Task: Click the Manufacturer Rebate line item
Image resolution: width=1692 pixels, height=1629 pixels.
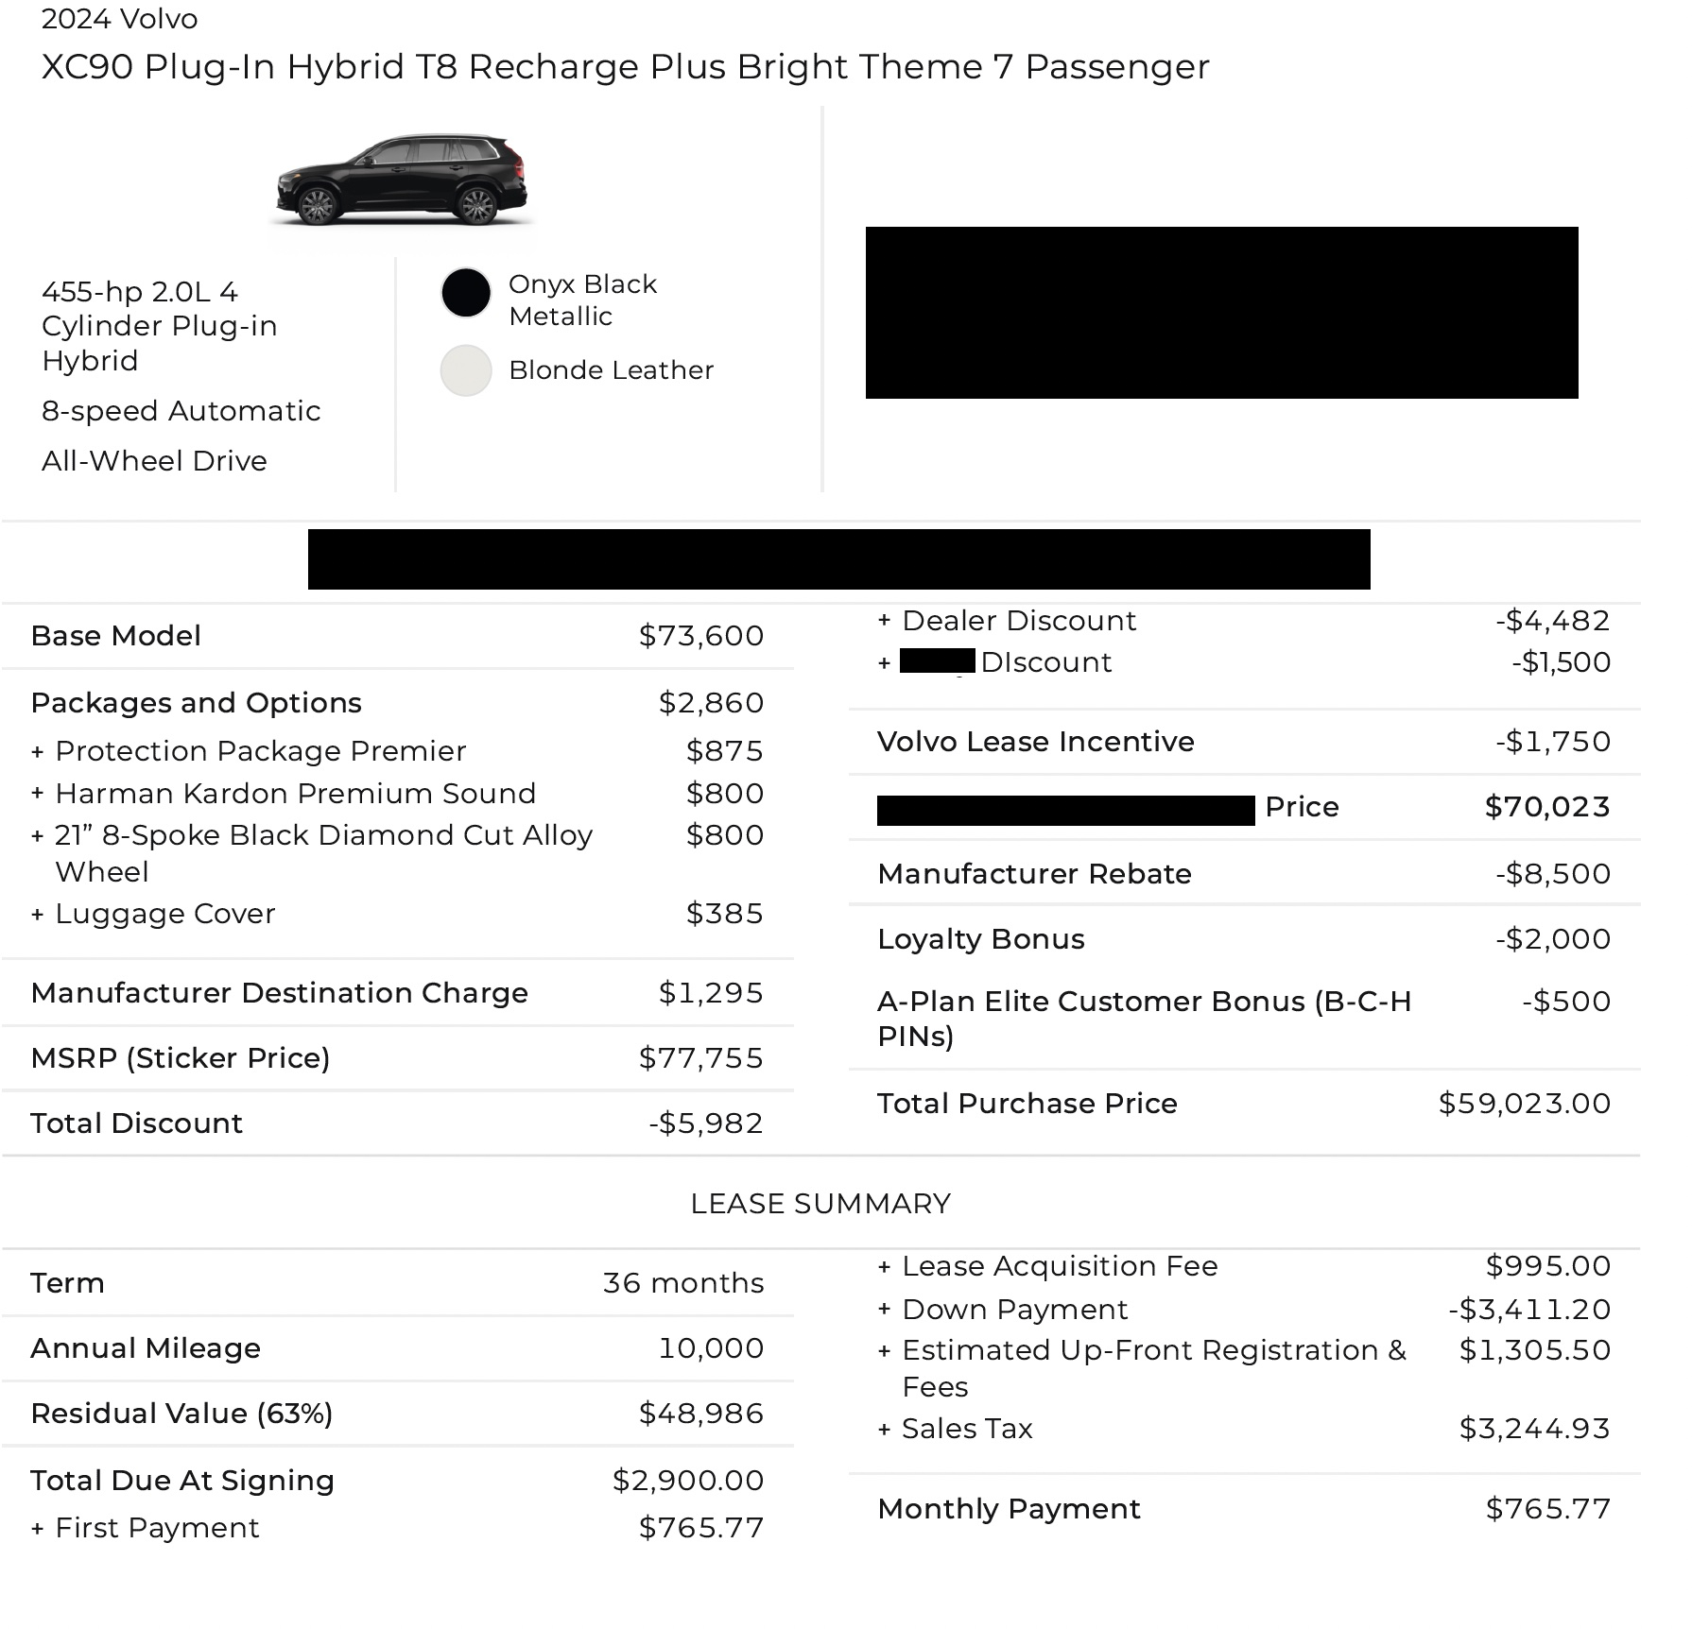Action: pos(1245,874)
